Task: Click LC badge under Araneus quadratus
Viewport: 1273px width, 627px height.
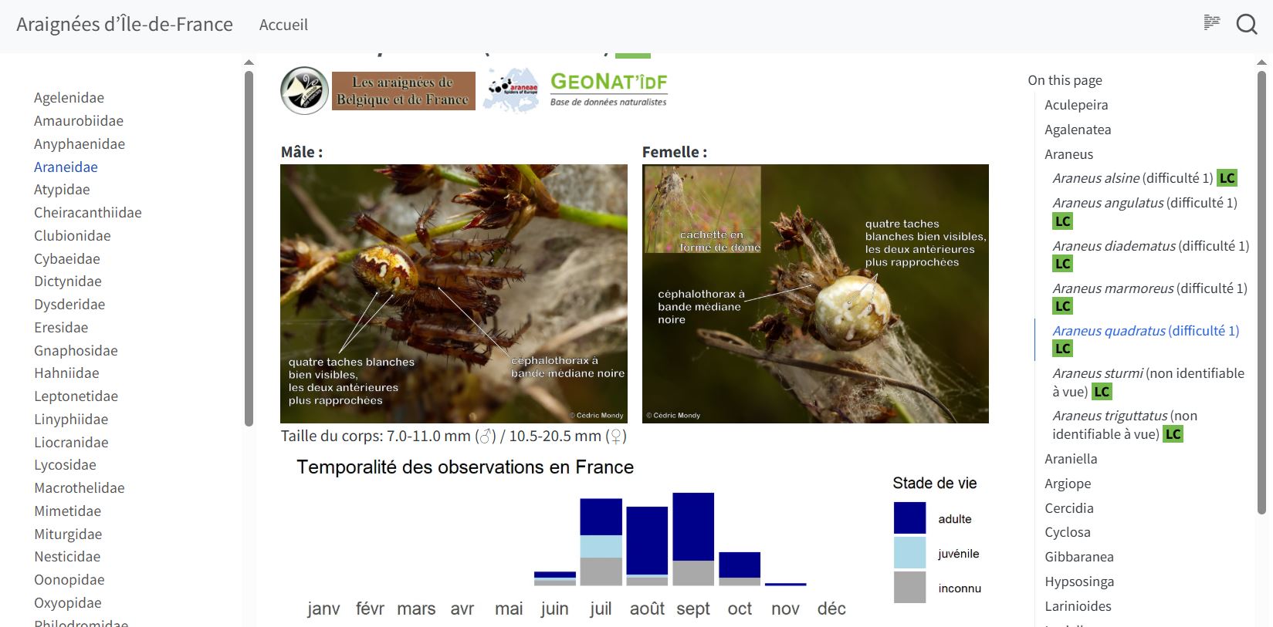Action: pos(1062,349)
